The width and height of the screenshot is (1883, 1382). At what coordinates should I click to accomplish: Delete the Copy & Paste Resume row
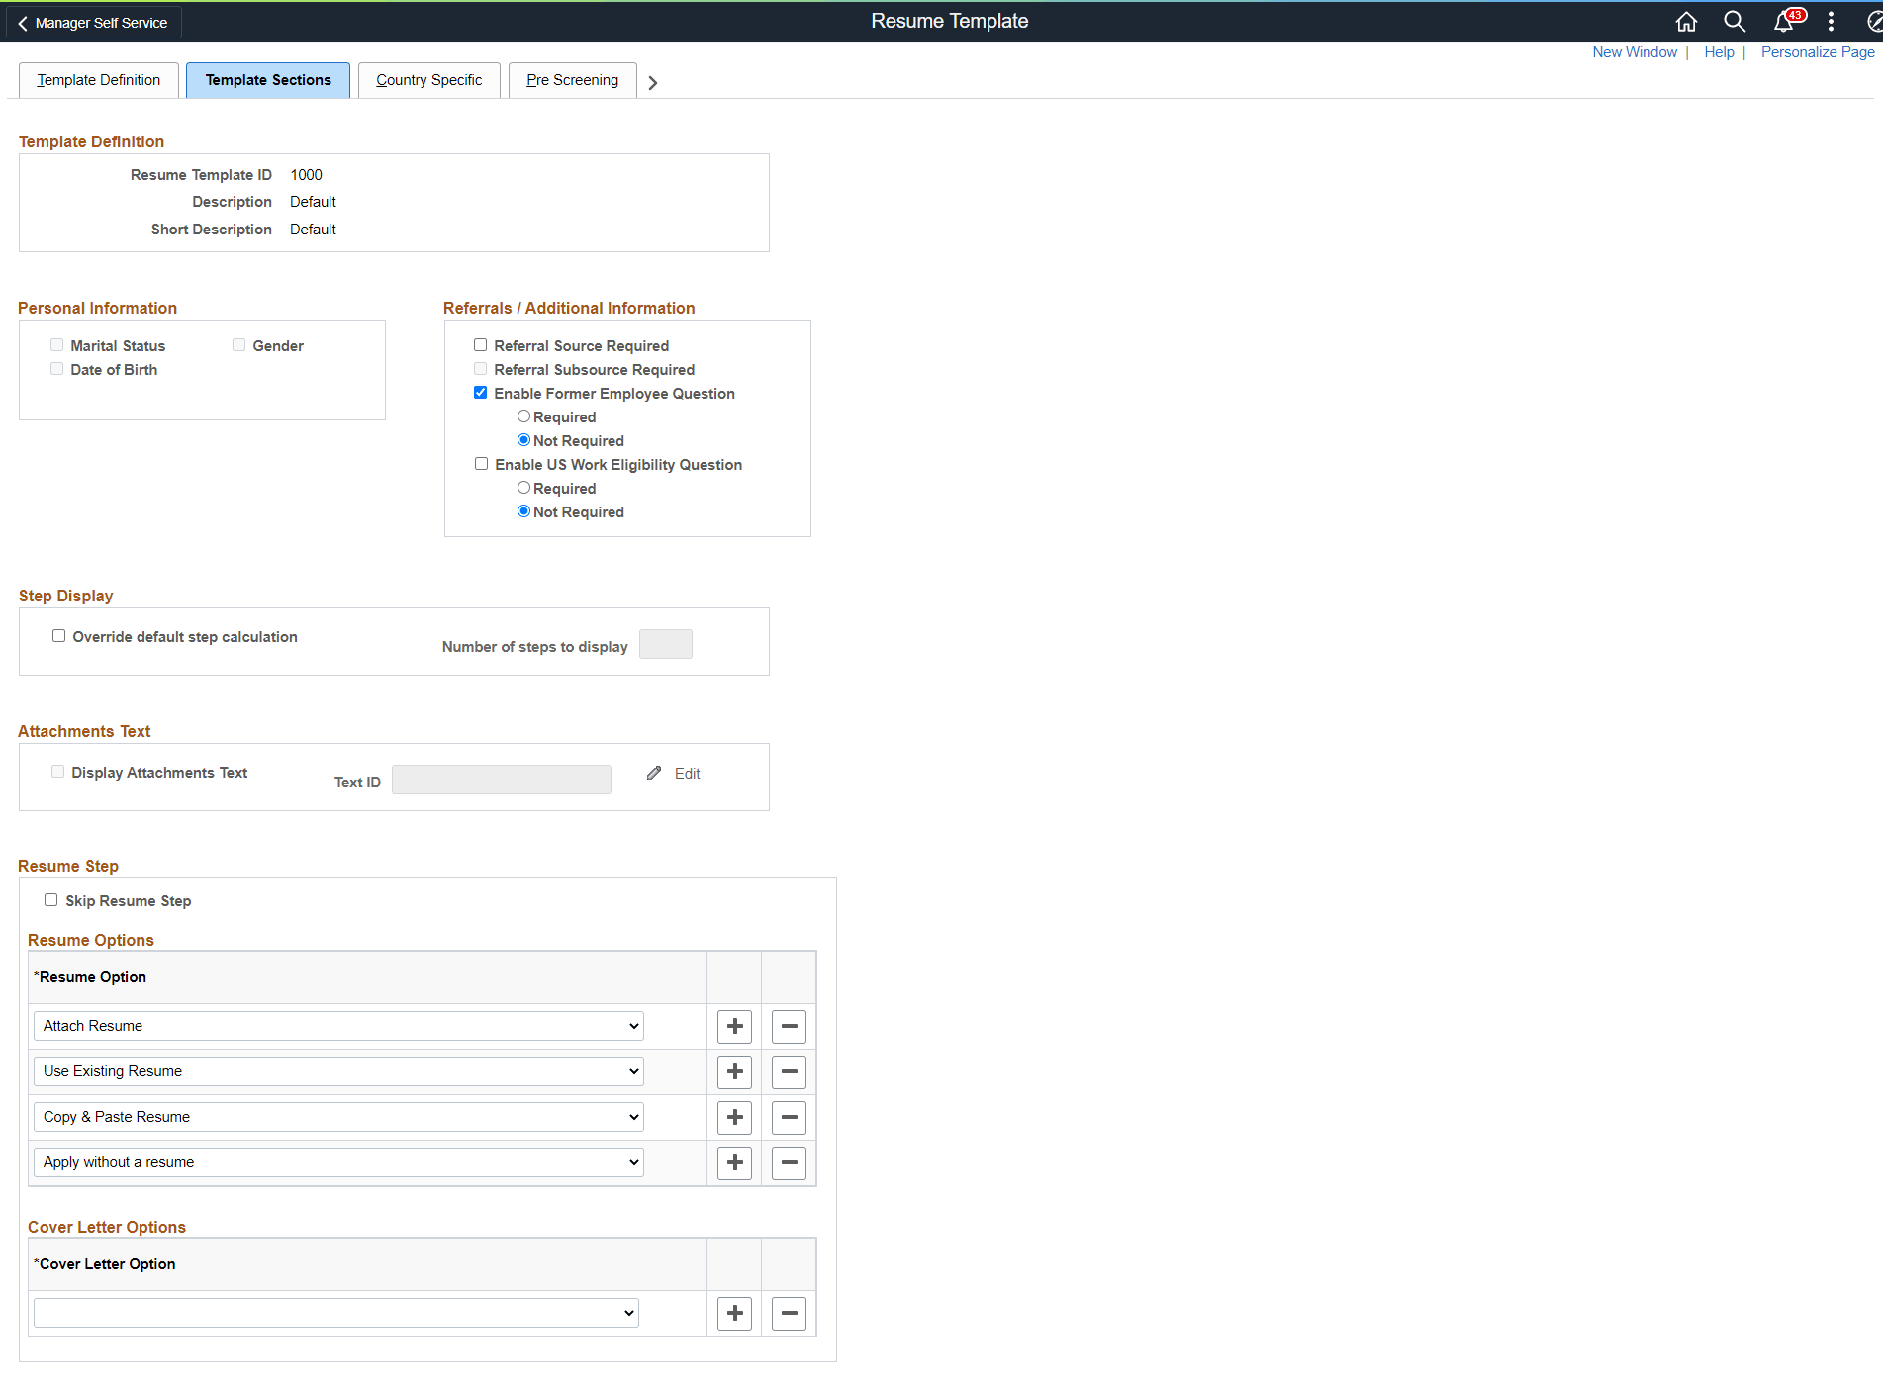tap(789, 1117)
